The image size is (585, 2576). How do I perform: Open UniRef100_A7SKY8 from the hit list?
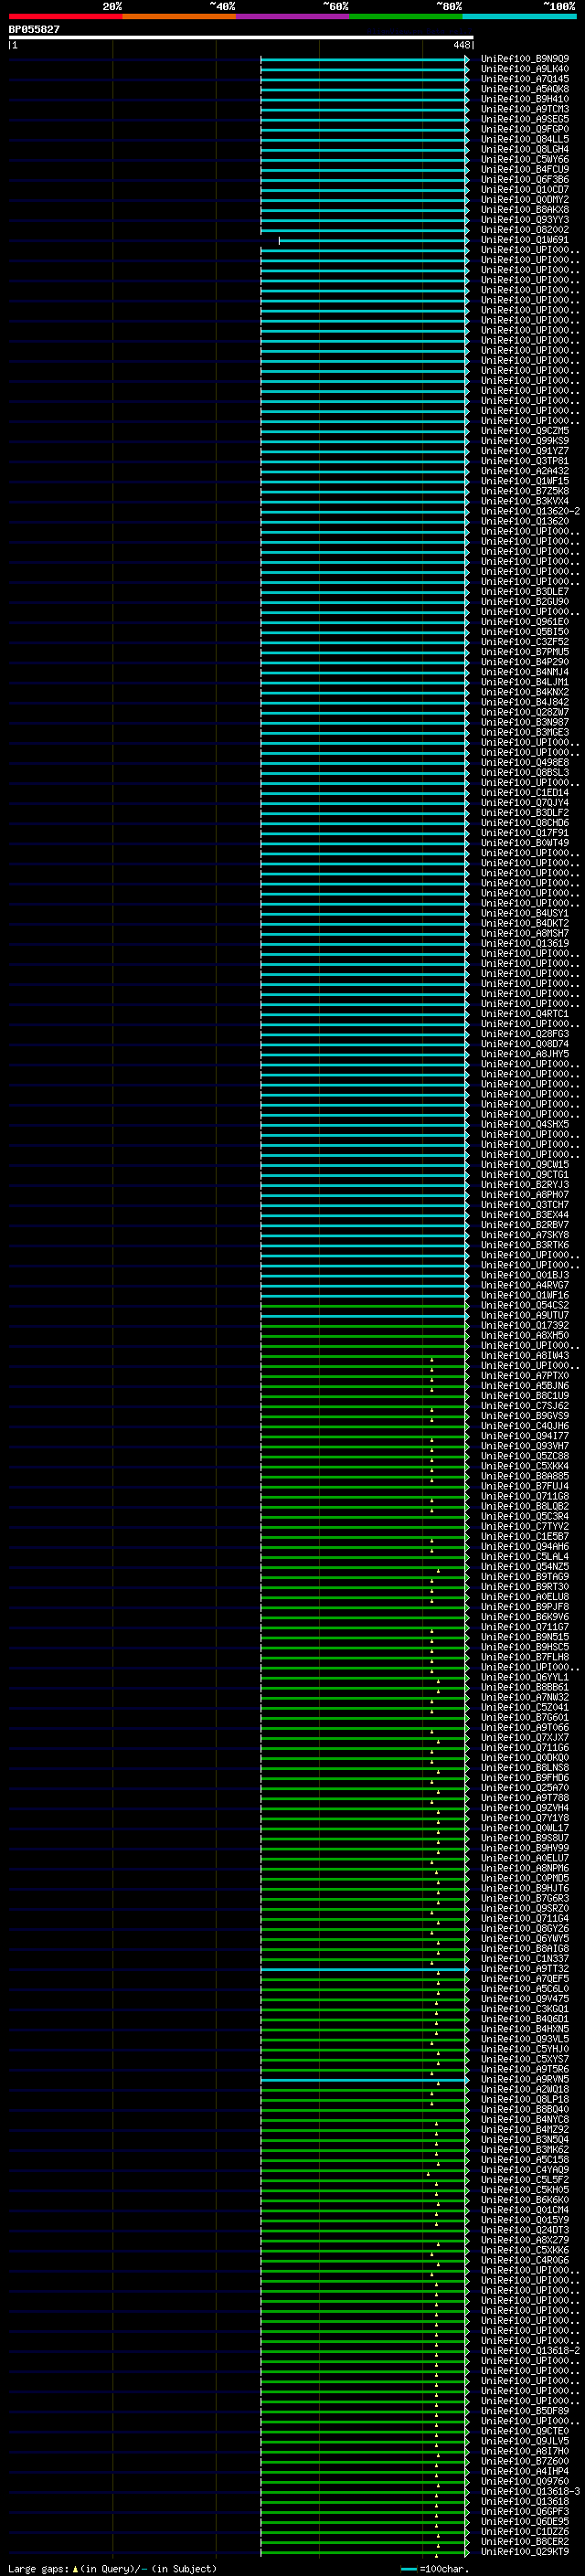524,1235
